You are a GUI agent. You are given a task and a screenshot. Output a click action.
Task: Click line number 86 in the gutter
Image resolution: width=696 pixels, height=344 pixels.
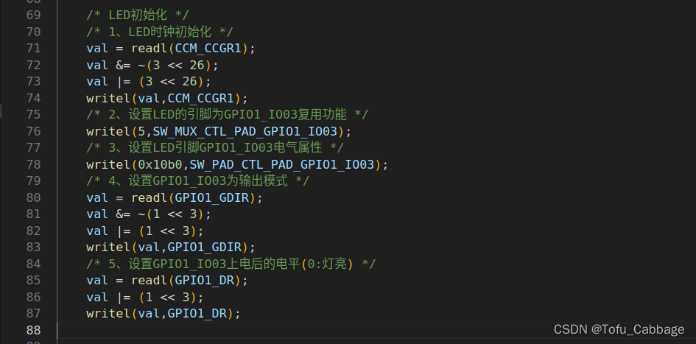coord(33,297)
